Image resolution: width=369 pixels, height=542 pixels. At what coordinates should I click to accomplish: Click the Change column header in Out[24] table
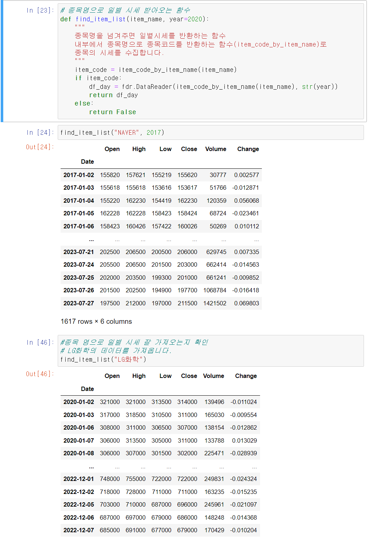click(248, 149)
